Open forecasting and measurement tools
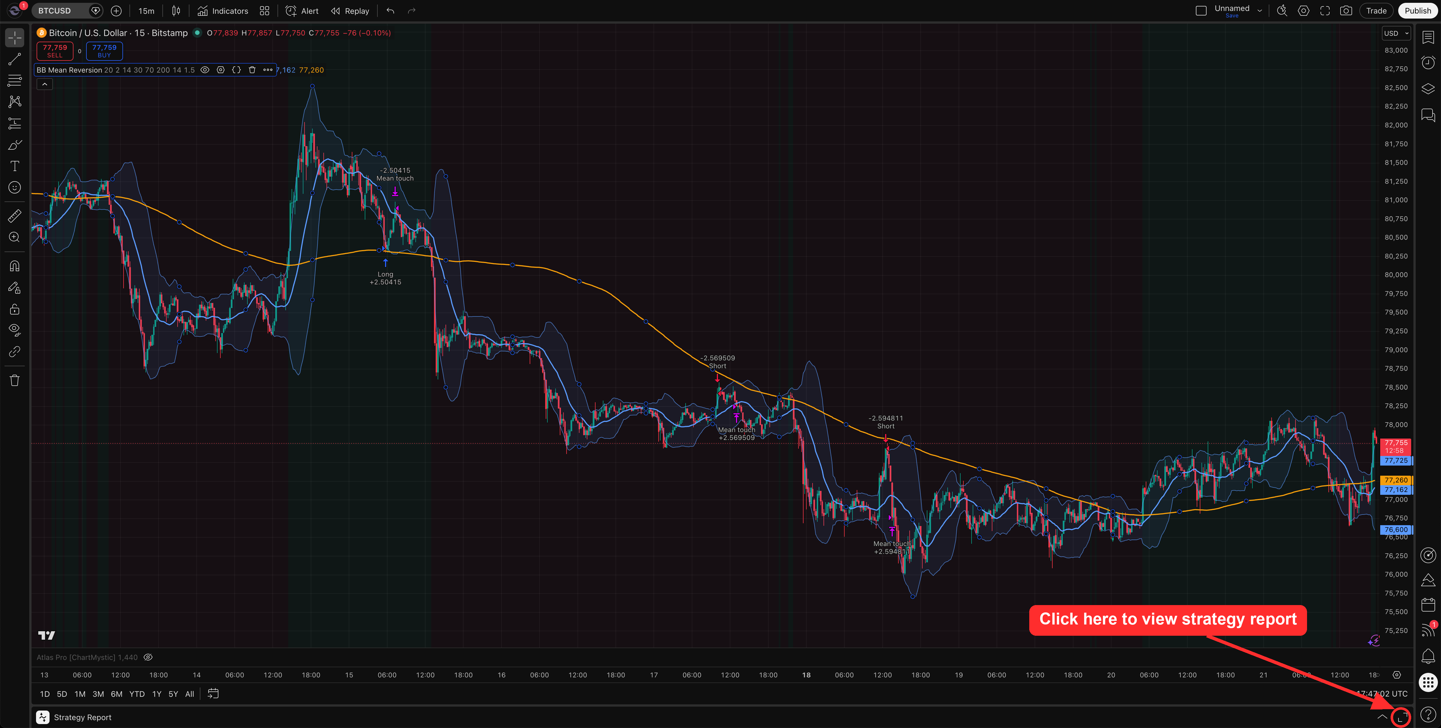 coord(15,123)
